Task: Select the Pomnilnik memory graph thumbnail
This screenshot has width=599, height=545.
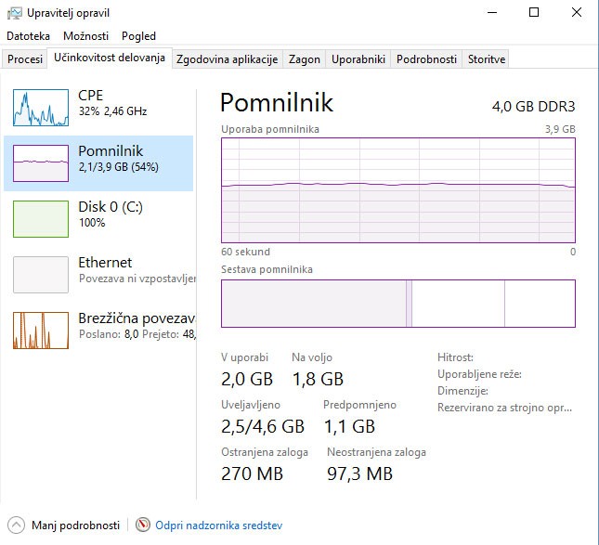Action: click(x=41, y=163)
